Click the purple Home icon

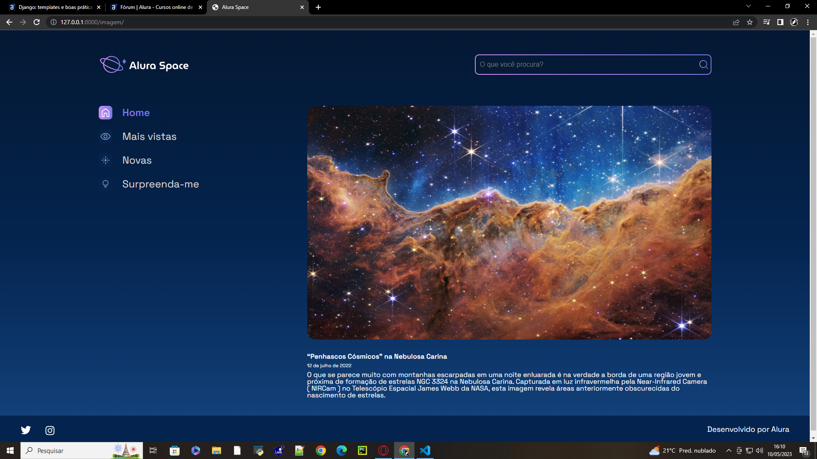tap(106, 113)
